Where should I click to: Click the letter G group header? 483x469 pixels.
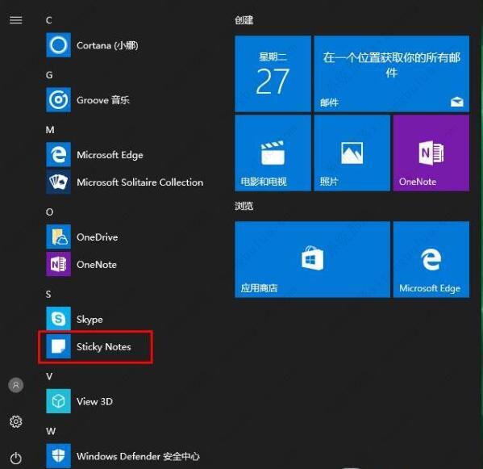pos(49,75)
